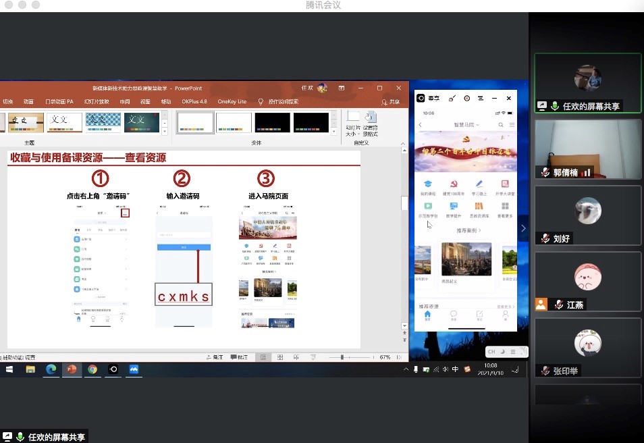
Task: Open the 视图 ribbon tab
Action: point(145,101)
